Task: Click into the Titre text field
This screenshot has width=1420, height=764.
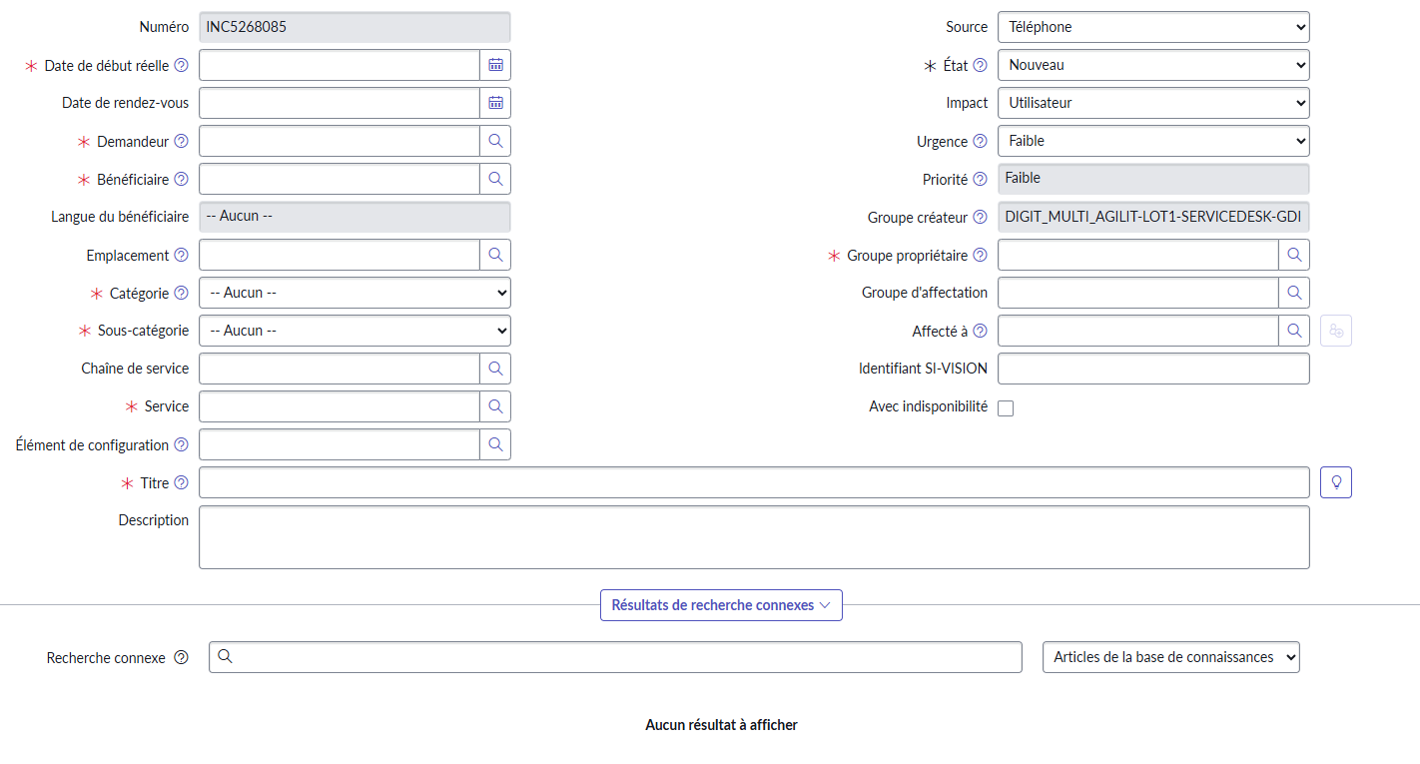Action: 754,482
